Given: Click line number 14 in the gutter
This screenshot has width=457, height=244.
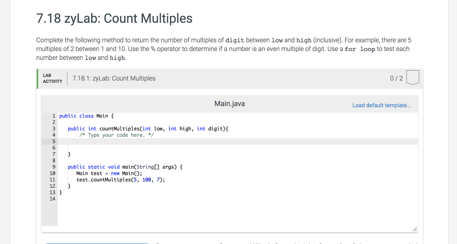Looking at the screenshot, I should click(52, 199).
